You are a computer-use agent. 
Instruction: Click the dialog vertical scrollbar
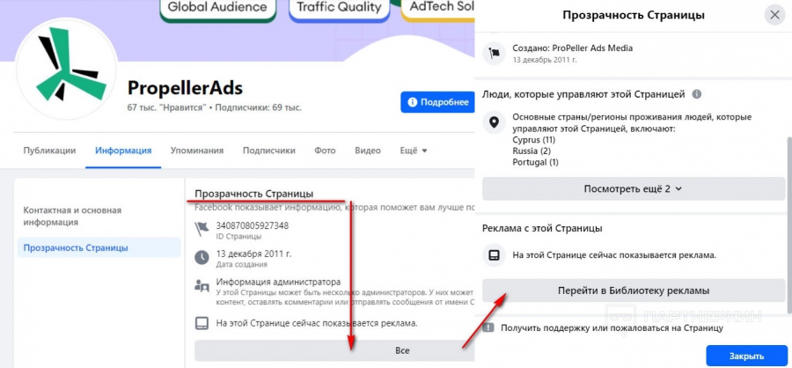tap(789, 225)
